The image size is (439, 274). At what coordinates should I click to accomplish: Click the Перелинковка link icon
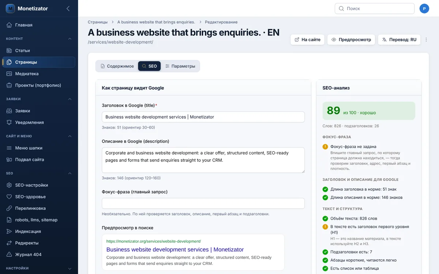pyautogui.click(x=9, y=208)
